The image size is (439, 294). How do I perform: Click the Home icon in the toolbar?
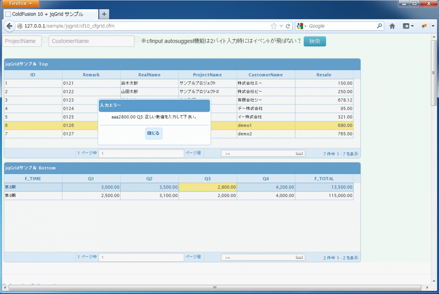point(392,26)
